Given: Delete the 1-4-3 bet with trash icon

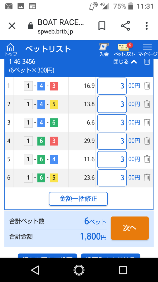Looking at the screenshot, I should 147,86.
